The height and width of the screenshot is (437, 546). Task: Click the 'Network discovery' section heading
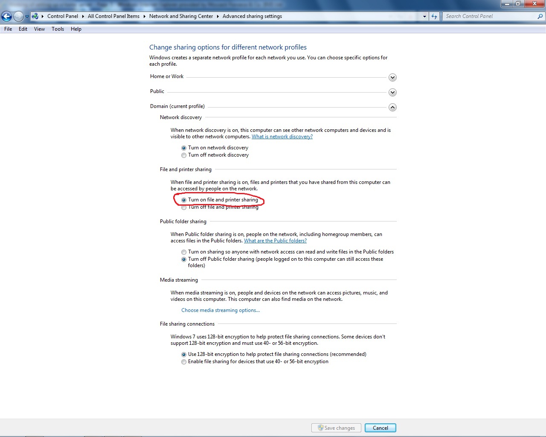coord(181,117)
